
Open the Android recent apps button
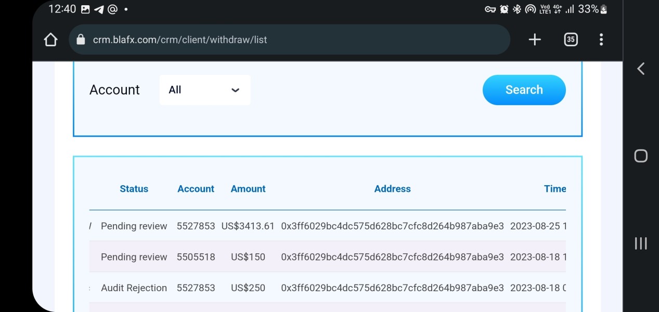641,243
